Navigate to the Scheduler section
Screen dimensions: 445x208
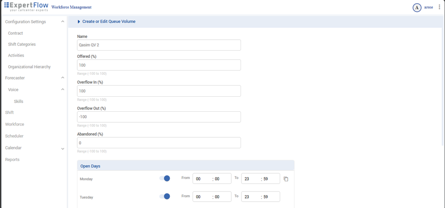click(14, 136)
